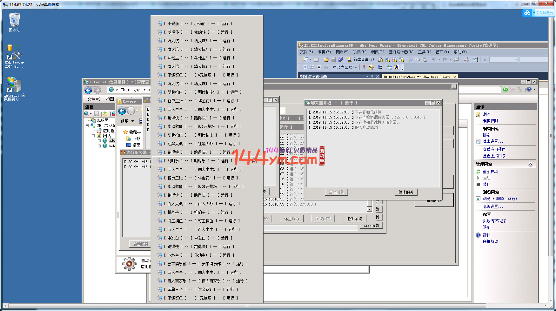Click the red execute SQL exclamation icon
Screen dimensions: 556x311
364,67
